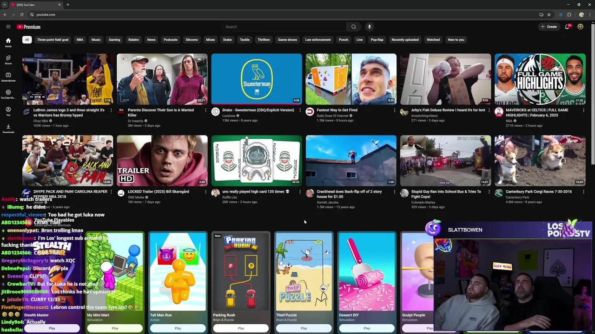Open Crackhead does Back-flip video title
The width and height of the screenshot is (595, 334).
point(349,194)
